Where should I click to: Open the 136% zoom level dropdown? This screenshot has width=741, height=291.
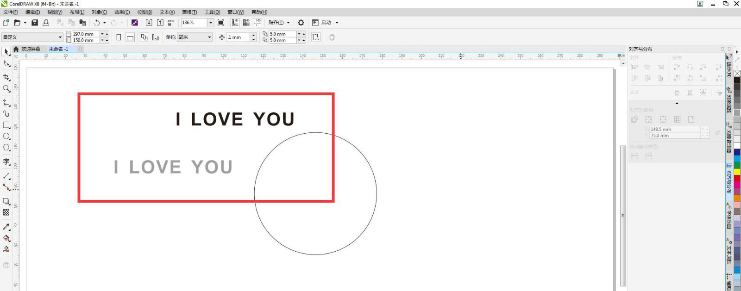pos(210,23)
